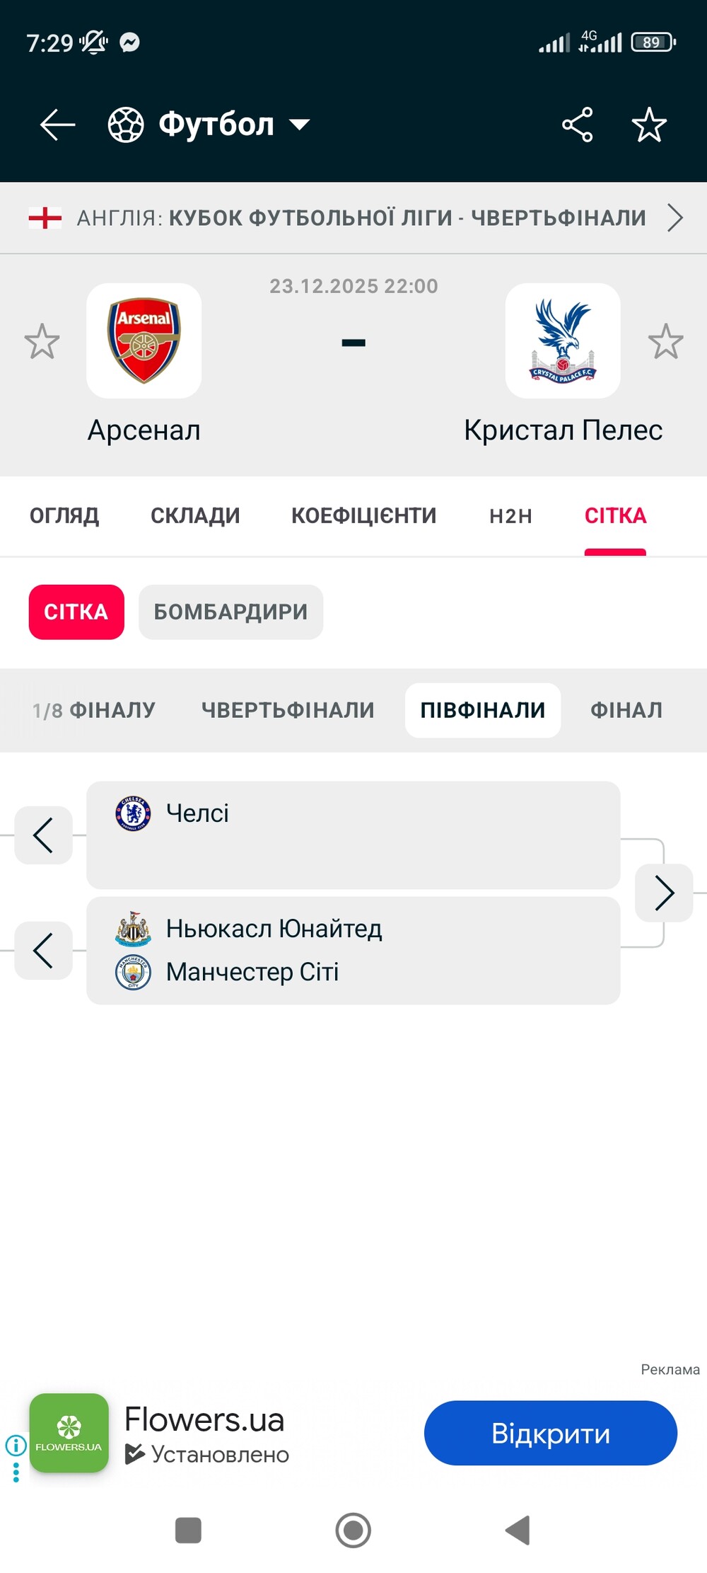Select the Бомбардири button

click(230, 612)
